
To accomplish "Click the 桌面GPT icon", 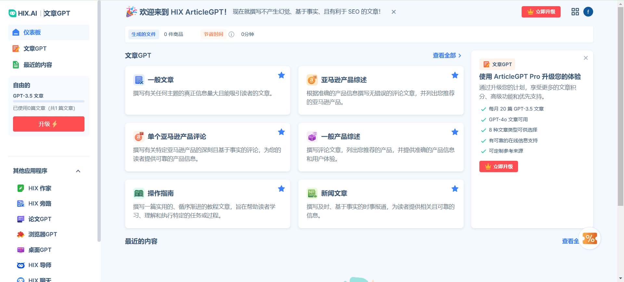I will tap(20, 250).
